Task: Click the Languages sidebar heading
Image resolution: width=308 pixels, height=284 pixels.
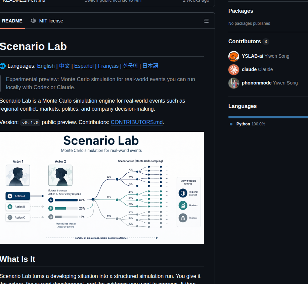Action: 243,106
